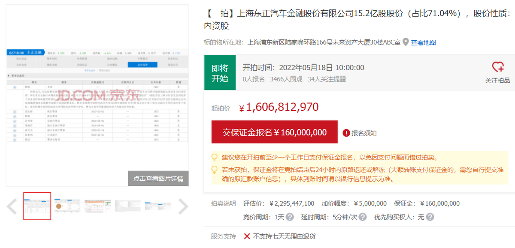Click the 3466人围观 viewer count
This screenshot has width=515, height=248.
[286, 79]
